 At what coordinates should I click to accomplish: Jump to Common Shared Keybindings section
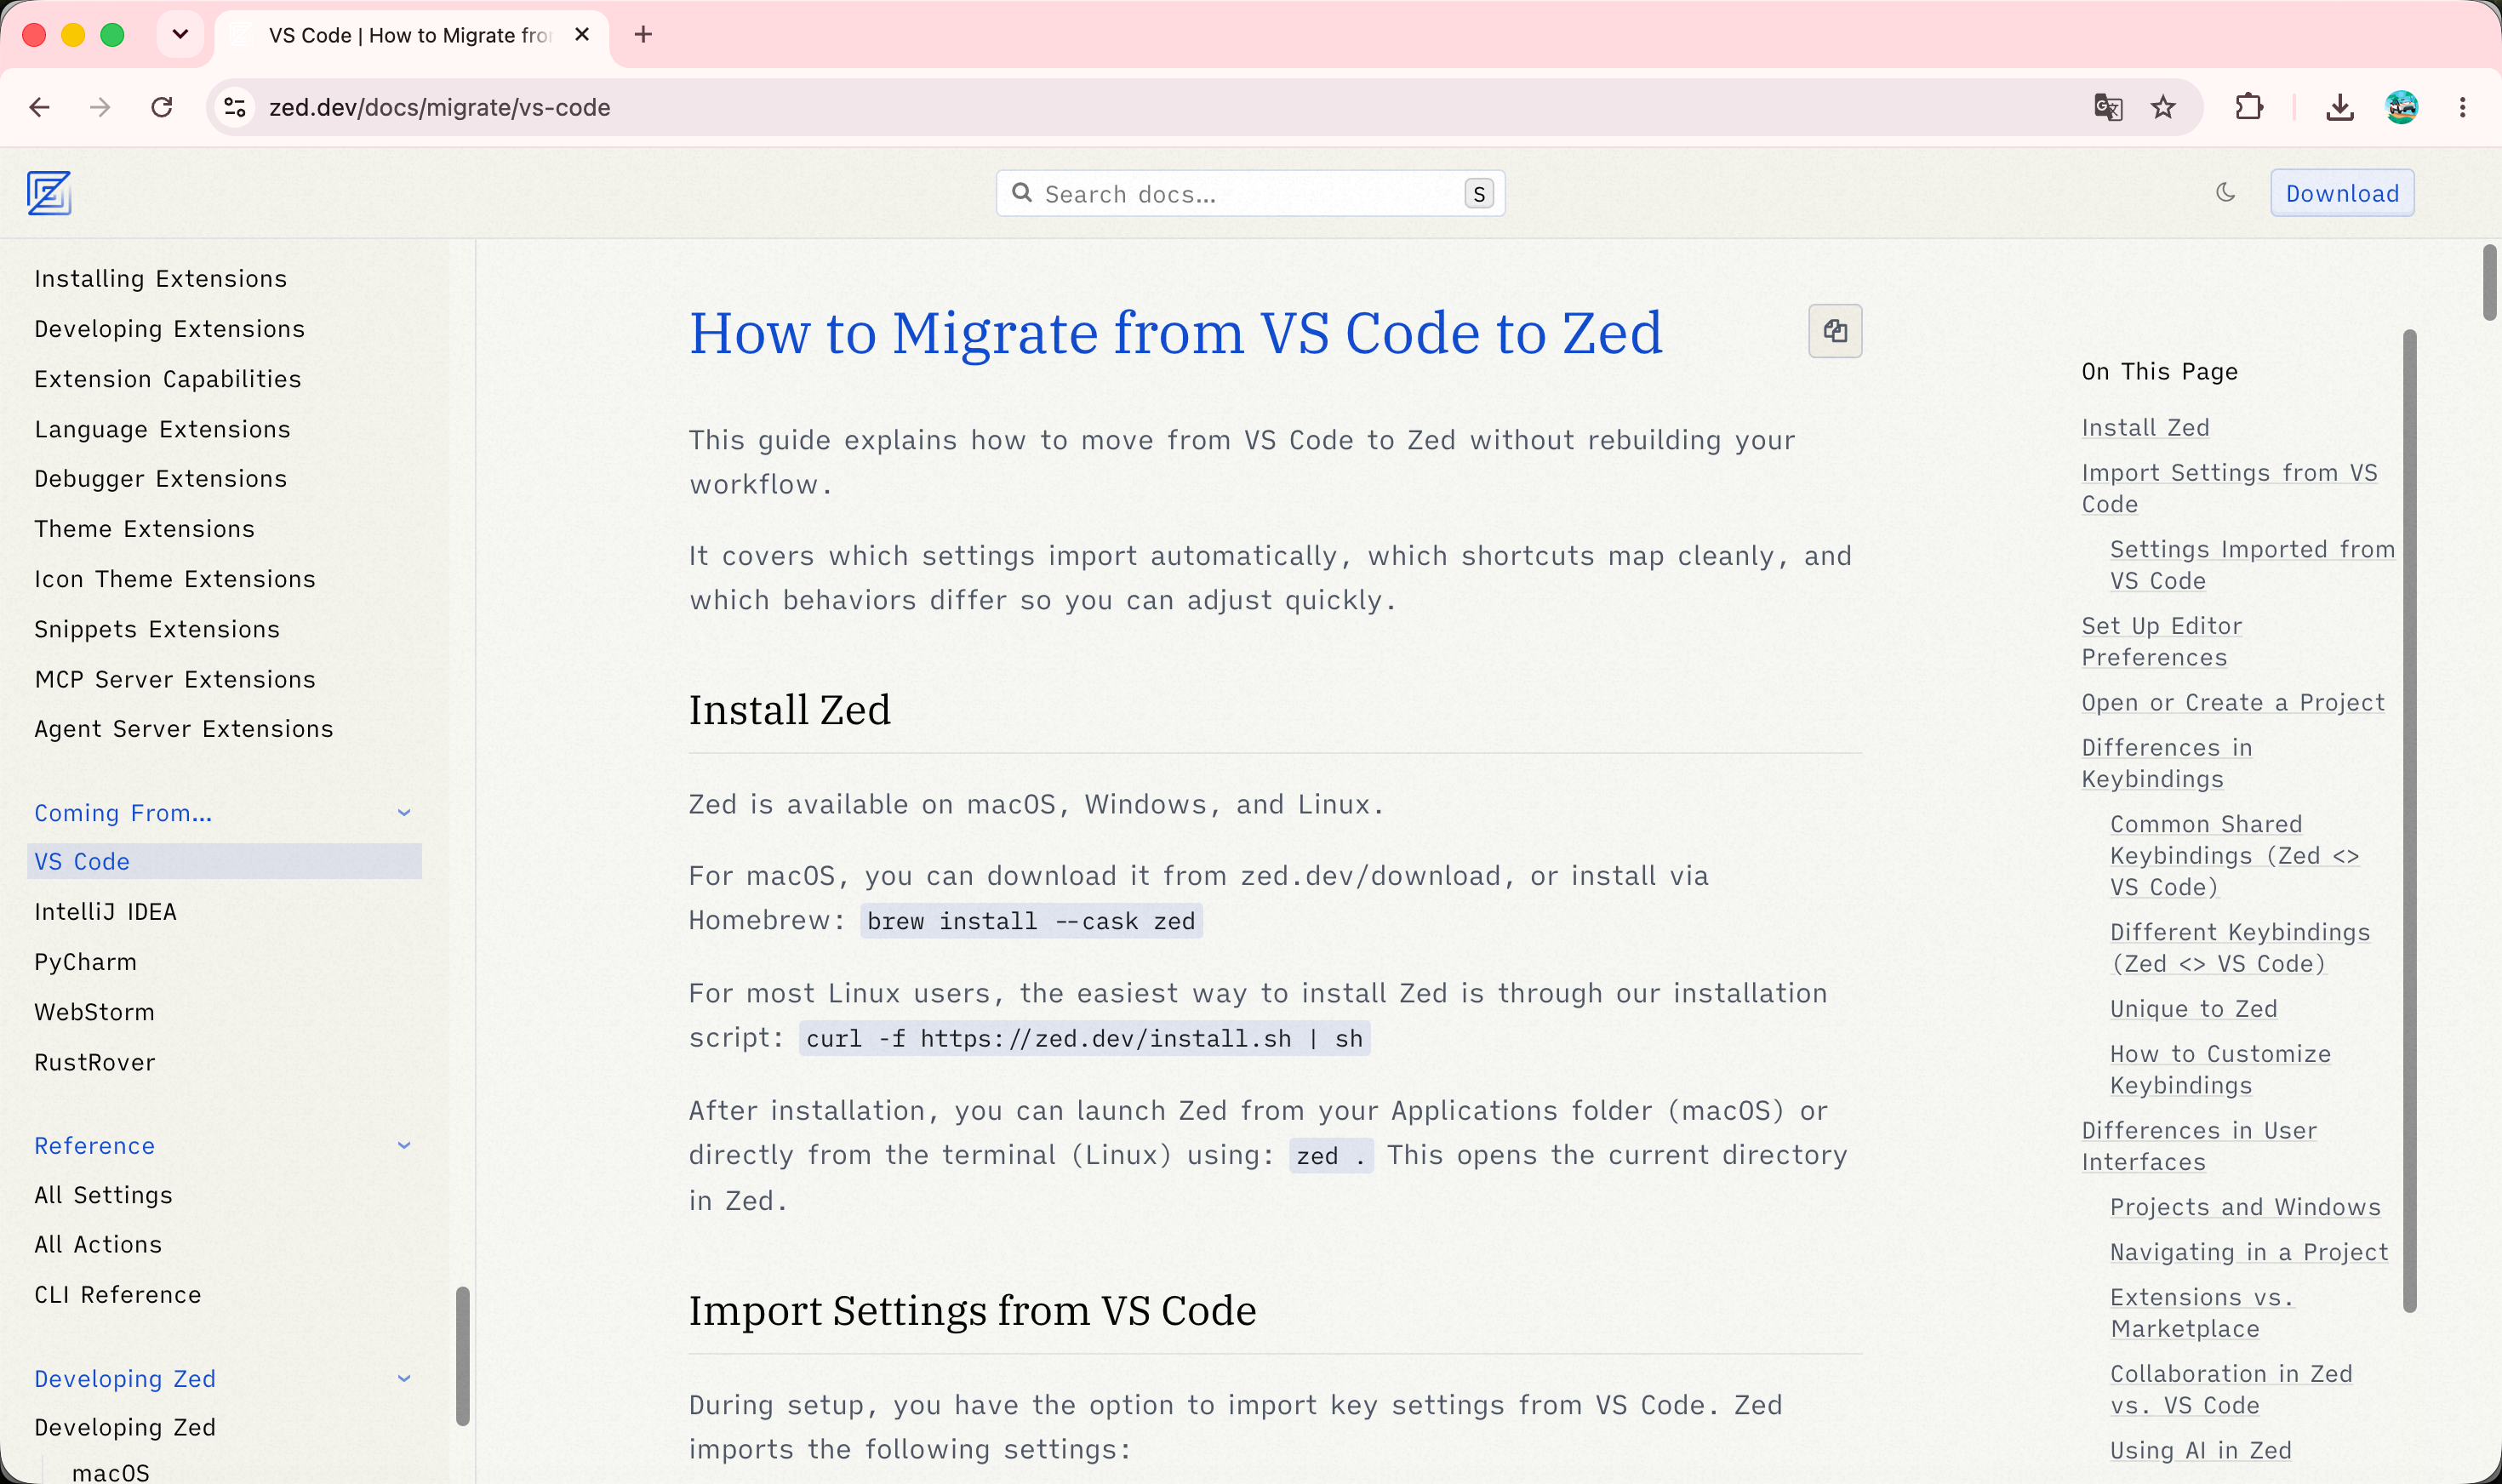[x=2234, y=855]
